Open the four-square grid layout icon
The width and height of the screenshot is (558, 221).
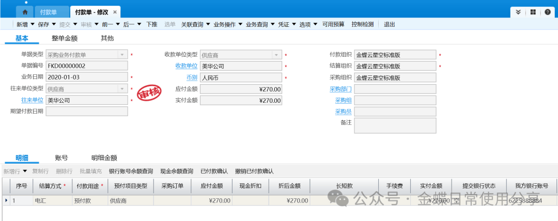click(x=533, y=12)
